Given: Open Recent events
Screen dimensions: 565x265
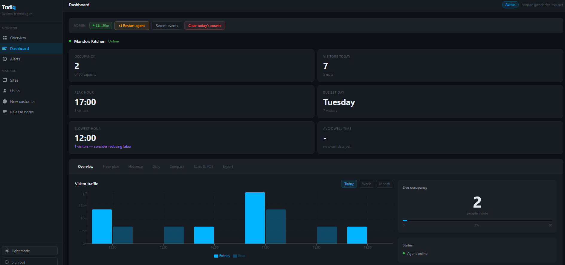Looking at the screenshot, I should [x=167, y=25].
